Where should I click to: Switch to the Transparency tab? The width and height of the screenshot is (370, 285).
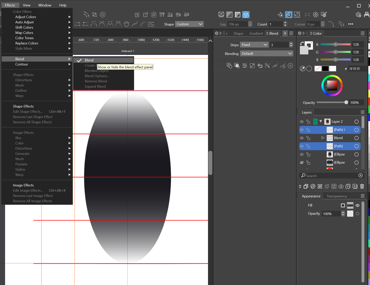pos(336,196)
